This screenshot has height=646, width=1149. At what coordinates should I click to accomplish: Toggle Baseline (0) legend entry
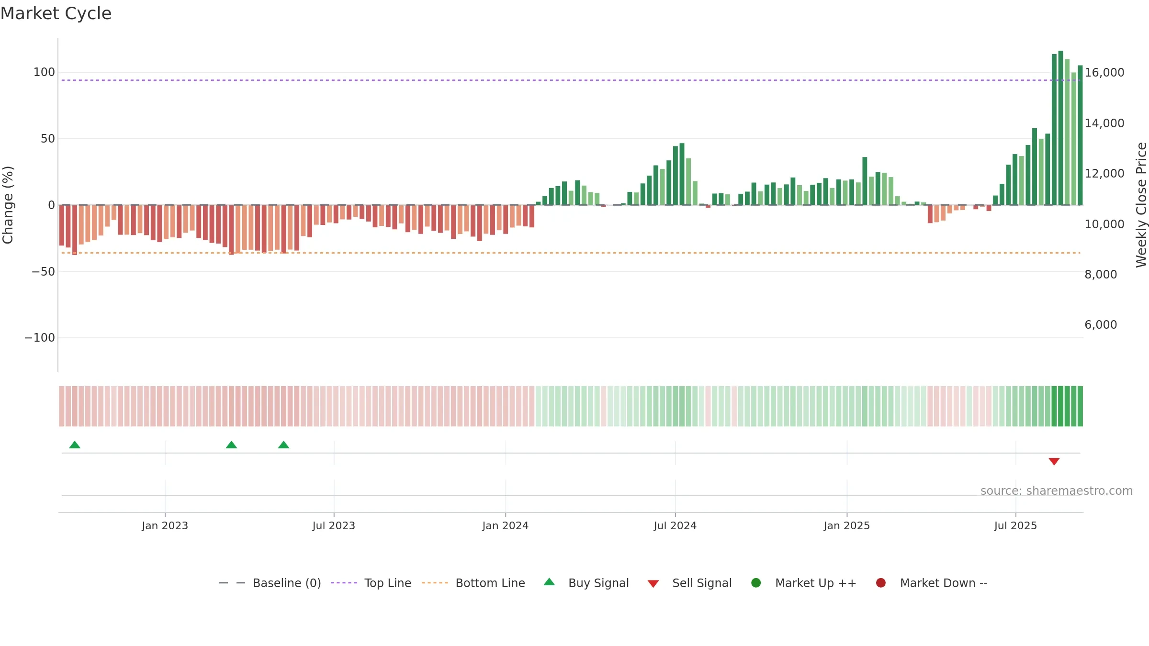[x=270, y=583]
